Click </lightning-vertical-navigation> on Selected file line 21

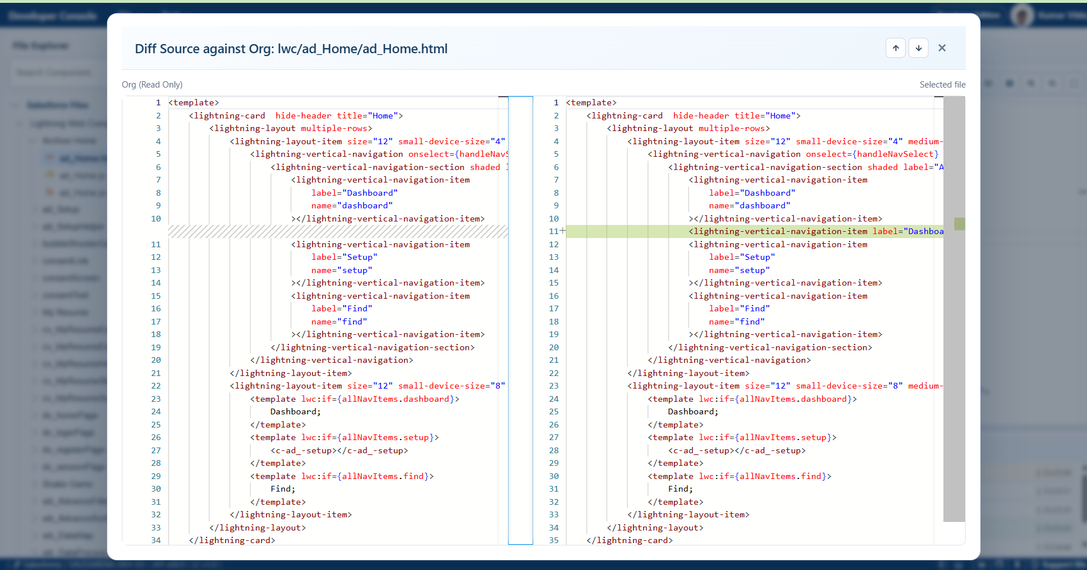(729, 360)
